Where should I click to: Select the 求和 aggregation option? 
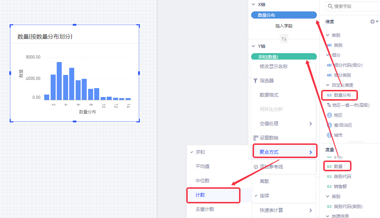point(200,152)
